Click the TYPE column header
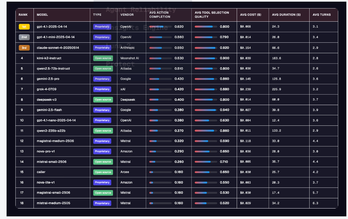Image resolution: width=348 pixels, height=219 pixels. click(97, 15)
